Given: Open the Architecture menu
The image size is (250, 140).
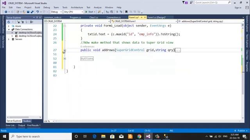Looking at the screenshot, I should point(77,7).
